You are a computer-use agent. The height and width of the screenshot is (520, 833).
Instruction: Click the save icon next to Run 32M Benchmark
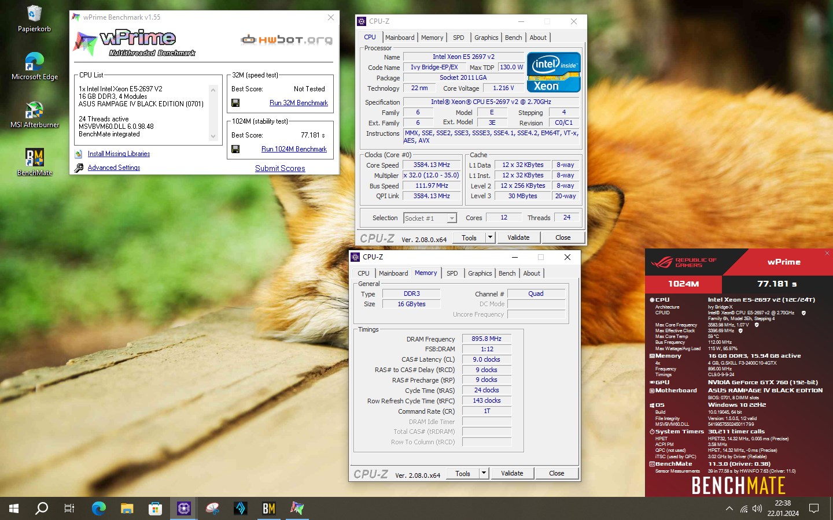pyautogui.click(x=235, y=103)
